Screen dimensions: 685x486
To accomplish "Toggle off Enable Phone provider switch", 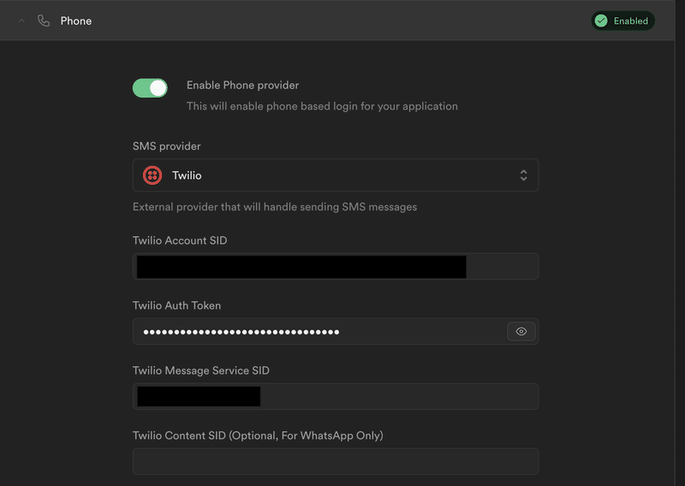I will (150, 88).
